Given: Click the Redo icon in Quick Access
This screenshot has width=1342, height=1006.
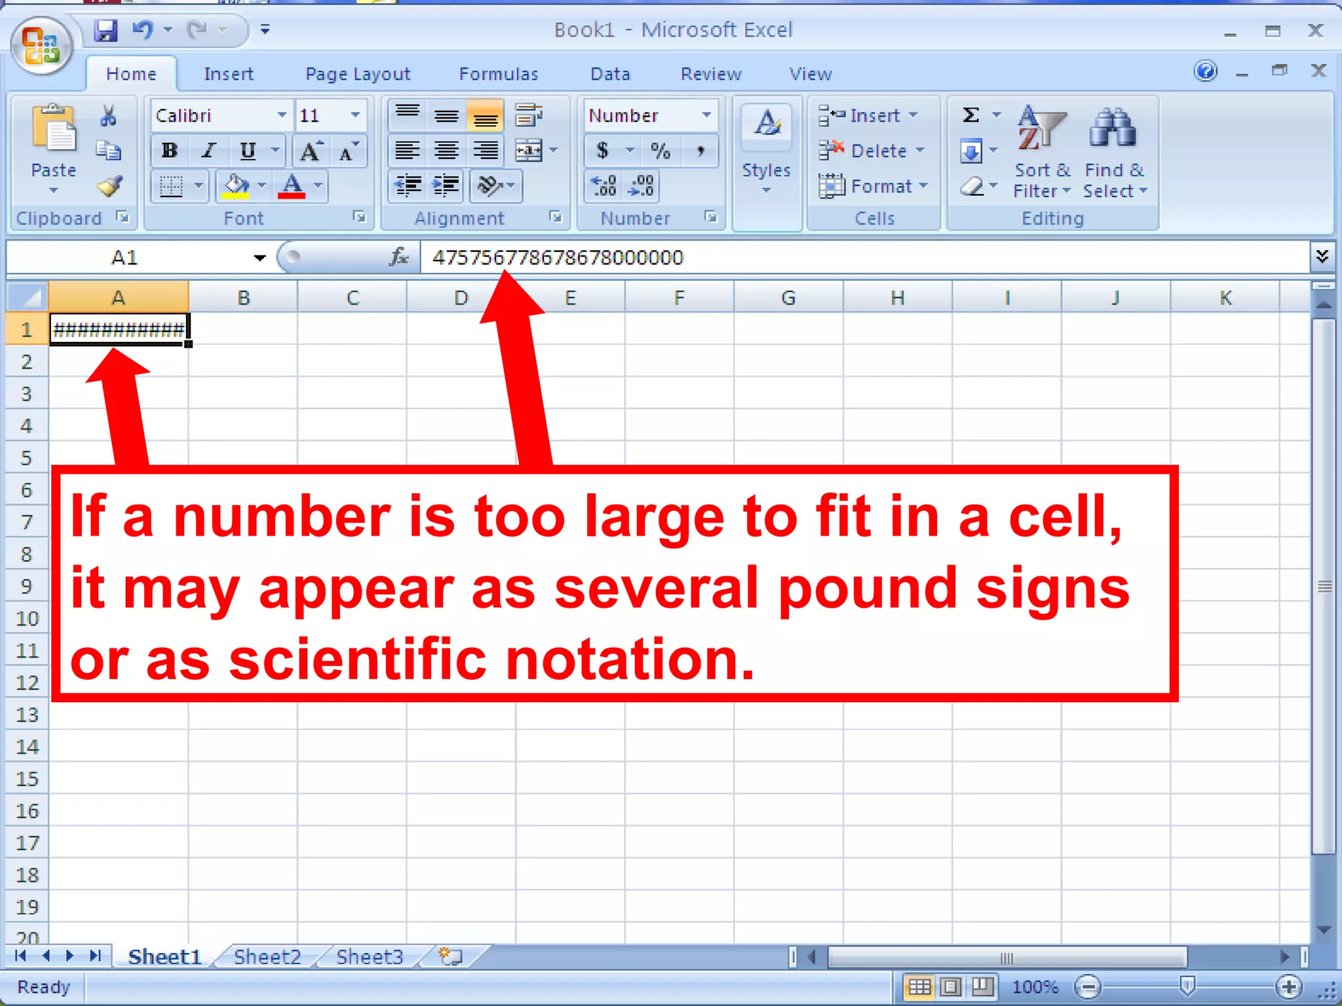Looking at the screenshot, I should click(197, 30).
